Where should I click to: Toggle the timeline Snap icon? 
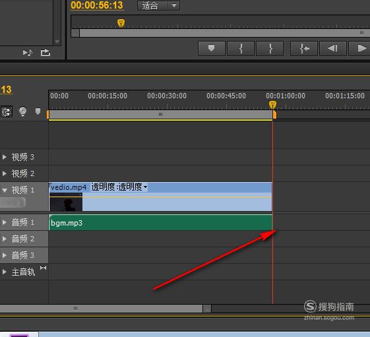point(7,111)
